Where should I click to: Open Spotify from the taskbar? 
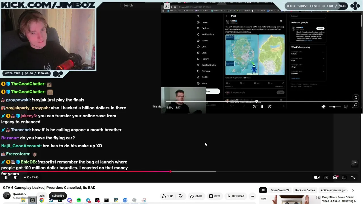pos(79,200)
